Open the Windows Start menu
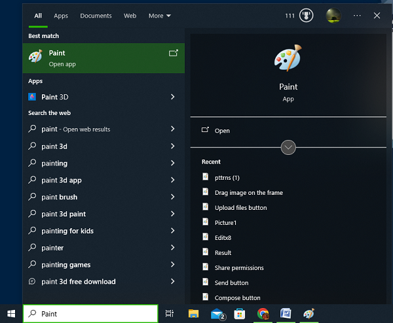Viewport: 393px width, 323px height. 11,313
